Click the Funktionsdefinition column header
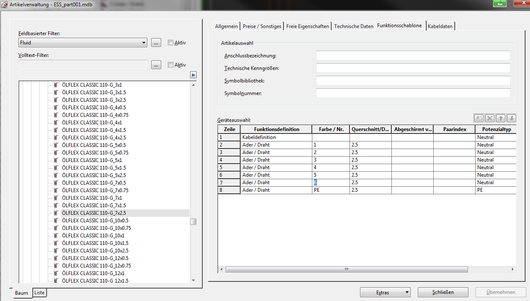The image size is (530, 301). click(x=276, y=129)
